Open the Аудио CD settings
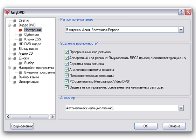Screen dimensions: 196x140 point(26,53)
